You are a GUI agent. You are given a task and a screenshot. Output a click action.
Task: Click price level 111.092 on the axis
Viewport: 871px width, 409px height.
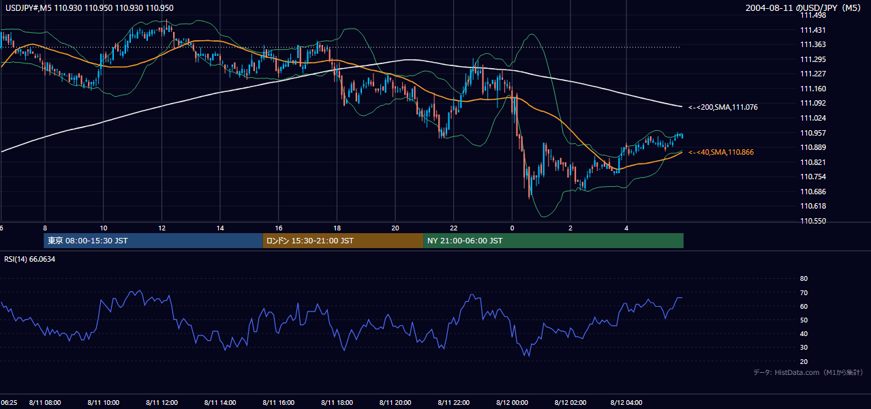[812, 103]
